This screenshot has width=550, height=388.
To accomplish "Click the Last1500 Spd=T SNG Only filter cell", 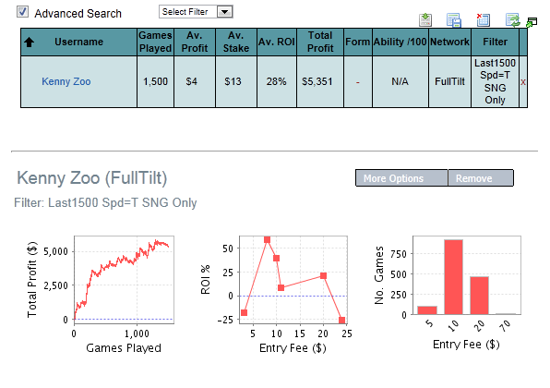I will pyautogui.click(x=495, y=82).
